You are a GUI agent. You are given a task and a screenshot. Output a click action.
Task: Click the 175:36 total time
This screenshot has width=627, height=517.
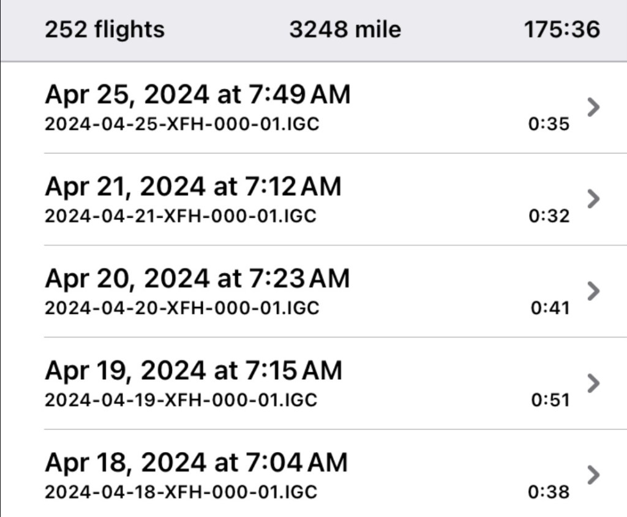[562, 29]
